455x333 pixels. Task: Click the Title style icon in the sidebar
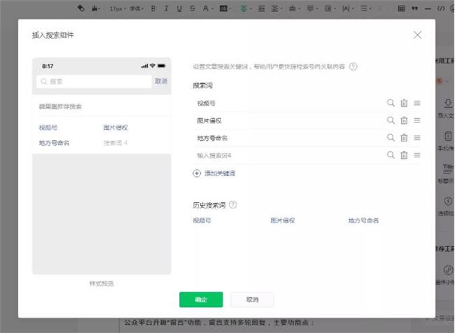tap(448, 169)
